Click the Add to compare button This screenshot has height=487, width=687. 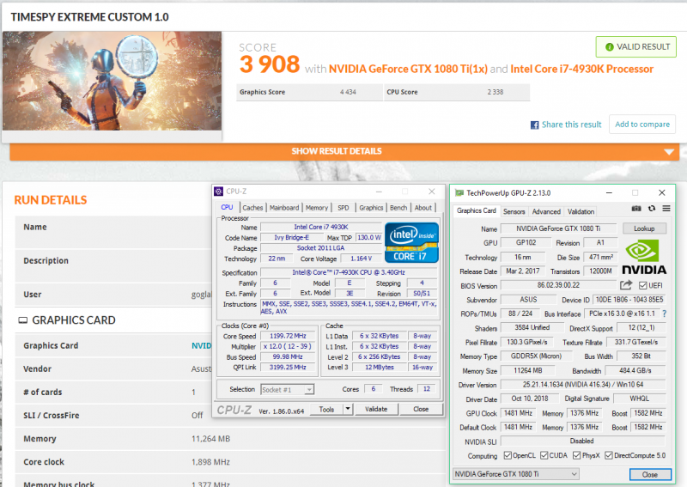coord(642,124)
